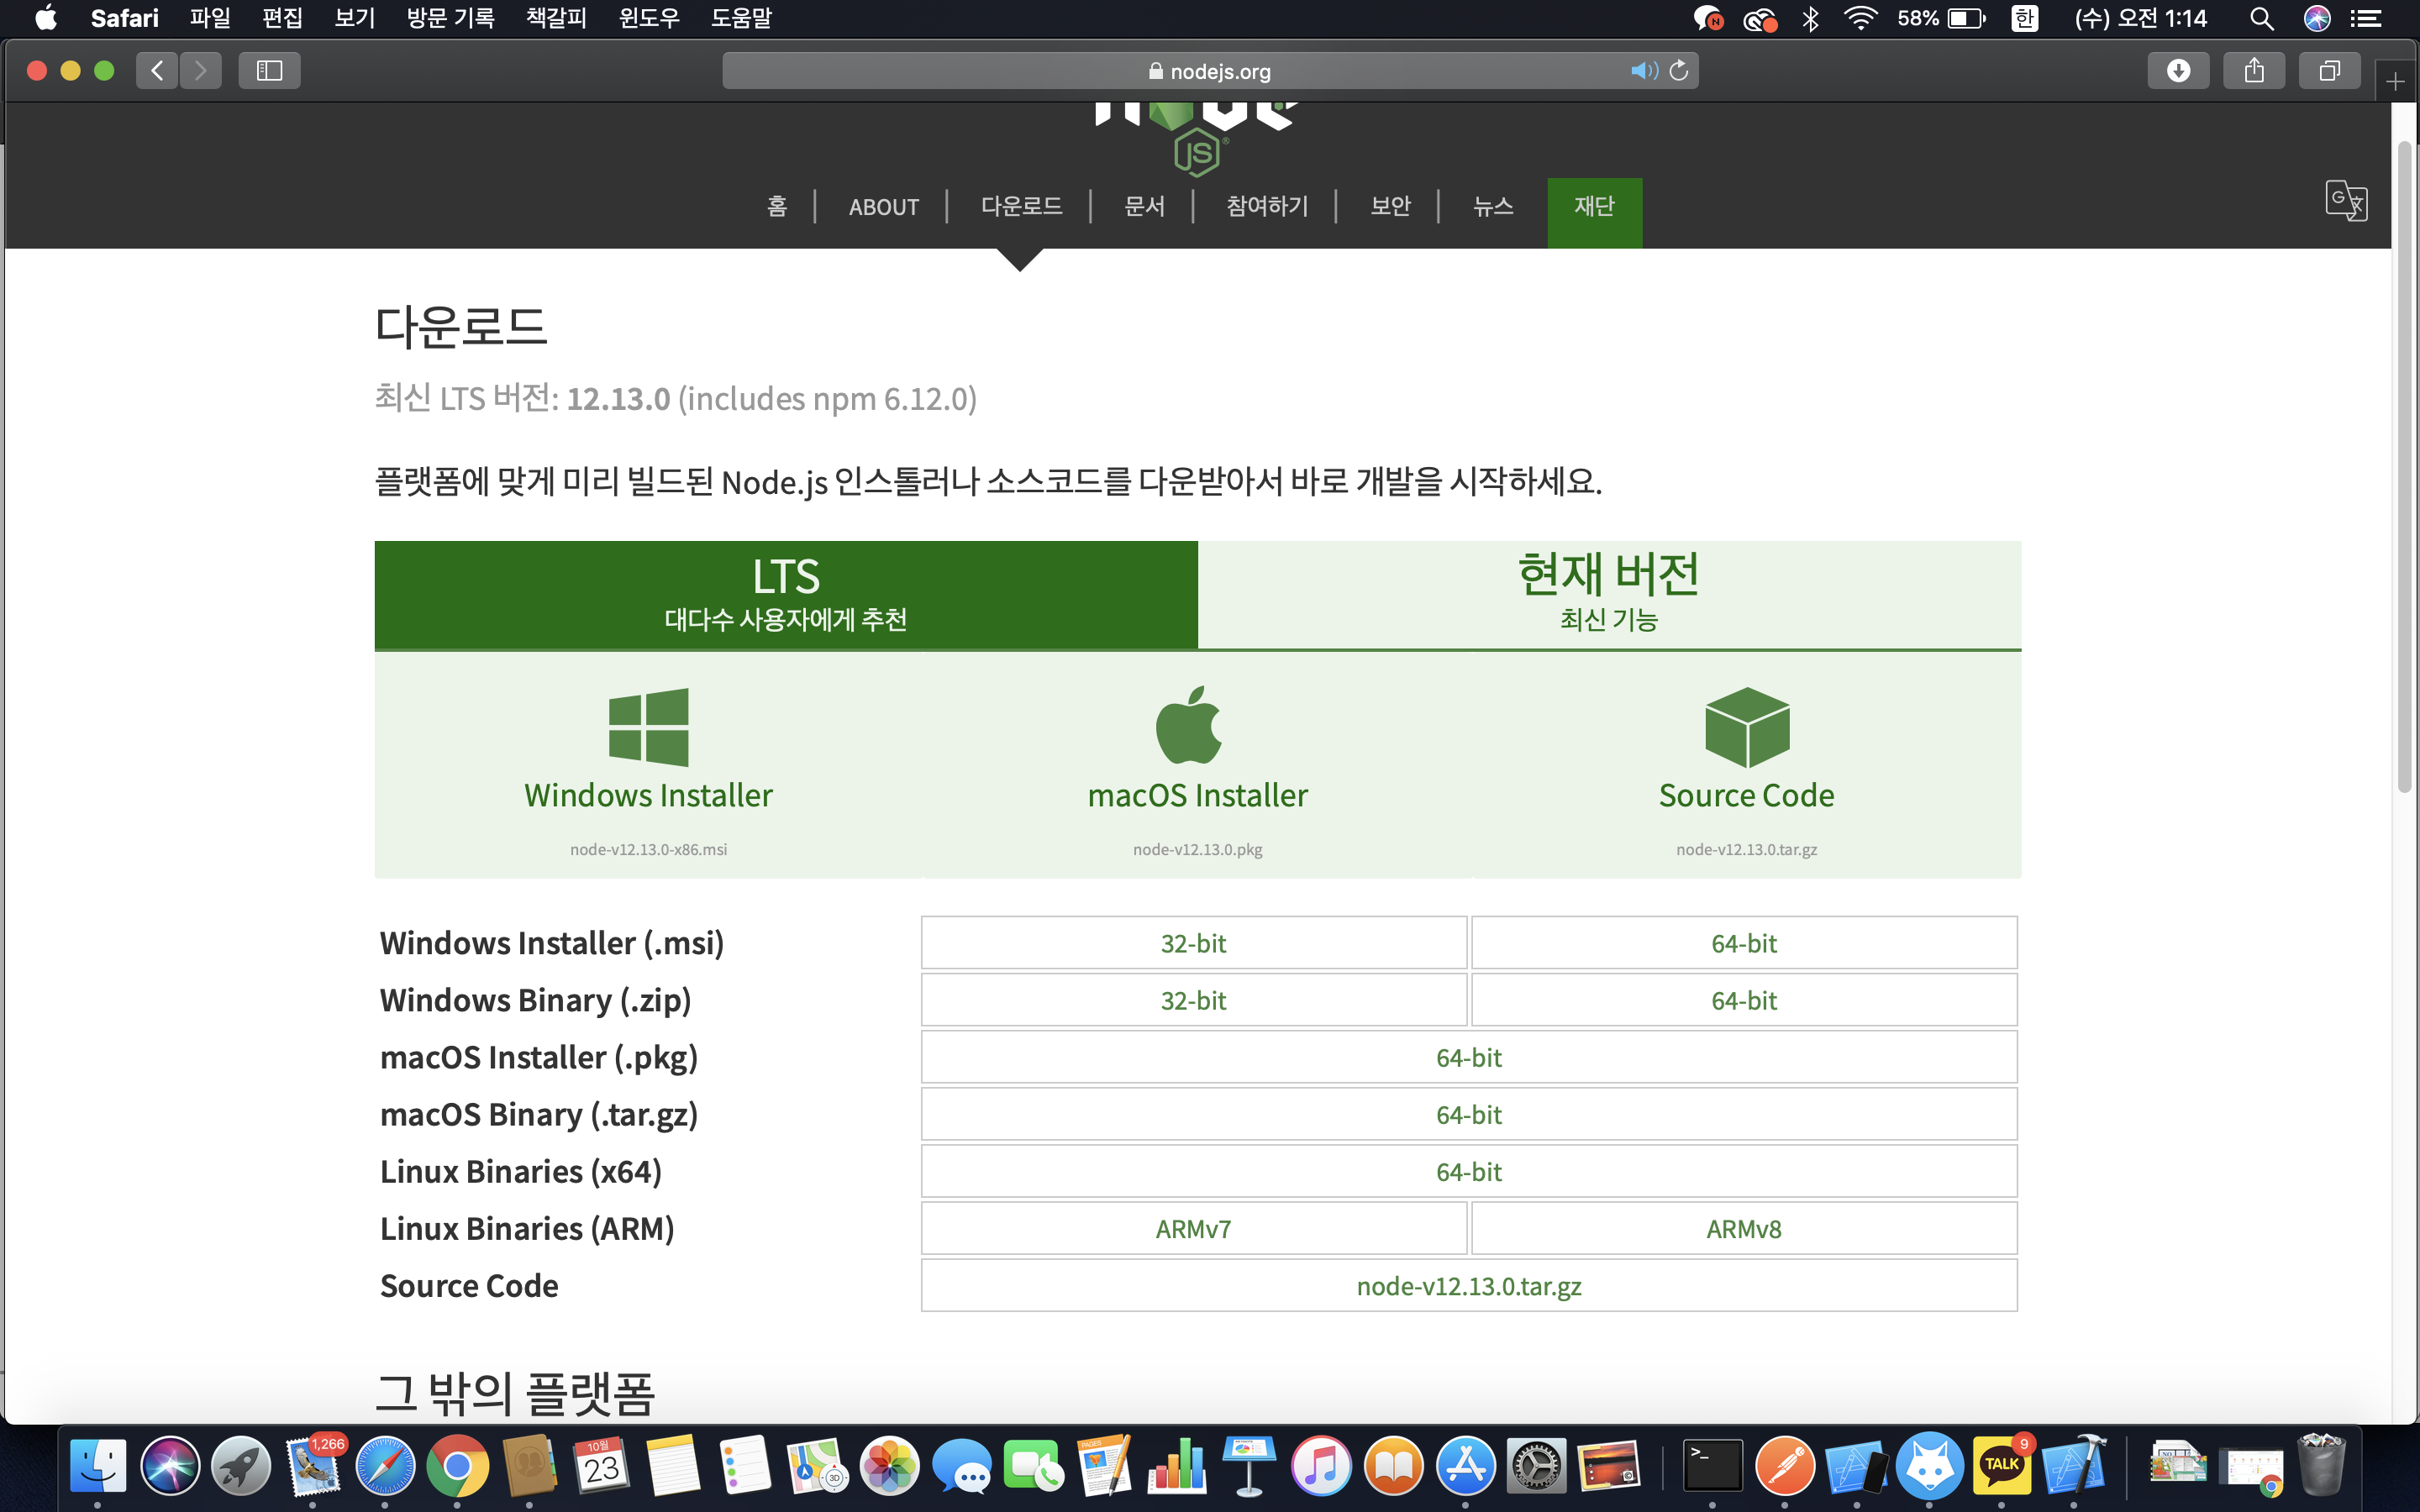Download Linux Binaries ARMv7

(x=1193, y=1228)
